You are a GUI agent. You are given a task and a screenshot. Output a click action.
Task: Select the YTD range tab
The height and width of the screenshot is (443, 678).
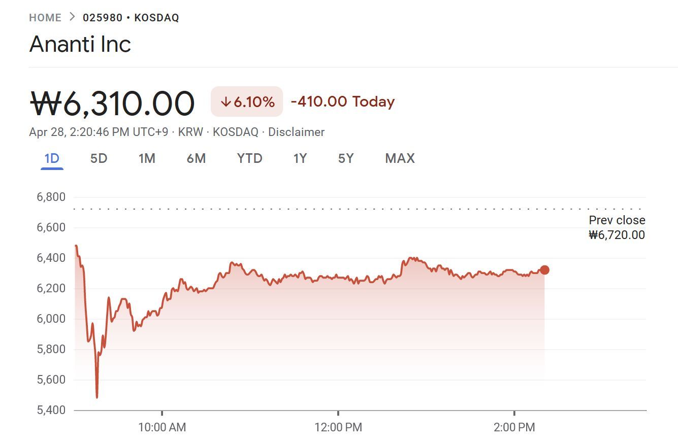click(x=249, y=159)
